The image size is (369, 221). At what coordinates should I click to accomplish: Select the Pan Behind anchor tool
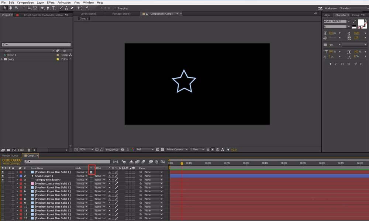(35, 8)
